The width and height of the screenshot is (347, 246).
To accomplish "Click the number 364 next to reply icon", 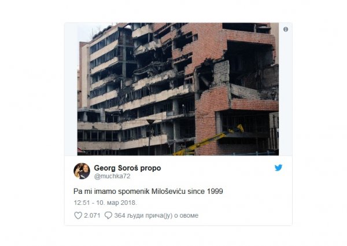I will (120, 215).
